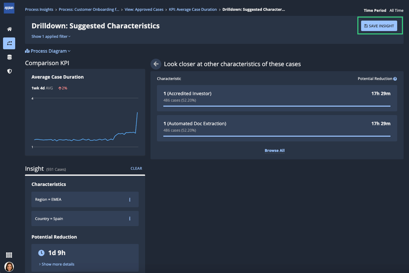The height and width of the screenshot is (273, 409).
Task: Open KPI: Average Case Duration breadcrumb
Action: [x=193, y=9]
